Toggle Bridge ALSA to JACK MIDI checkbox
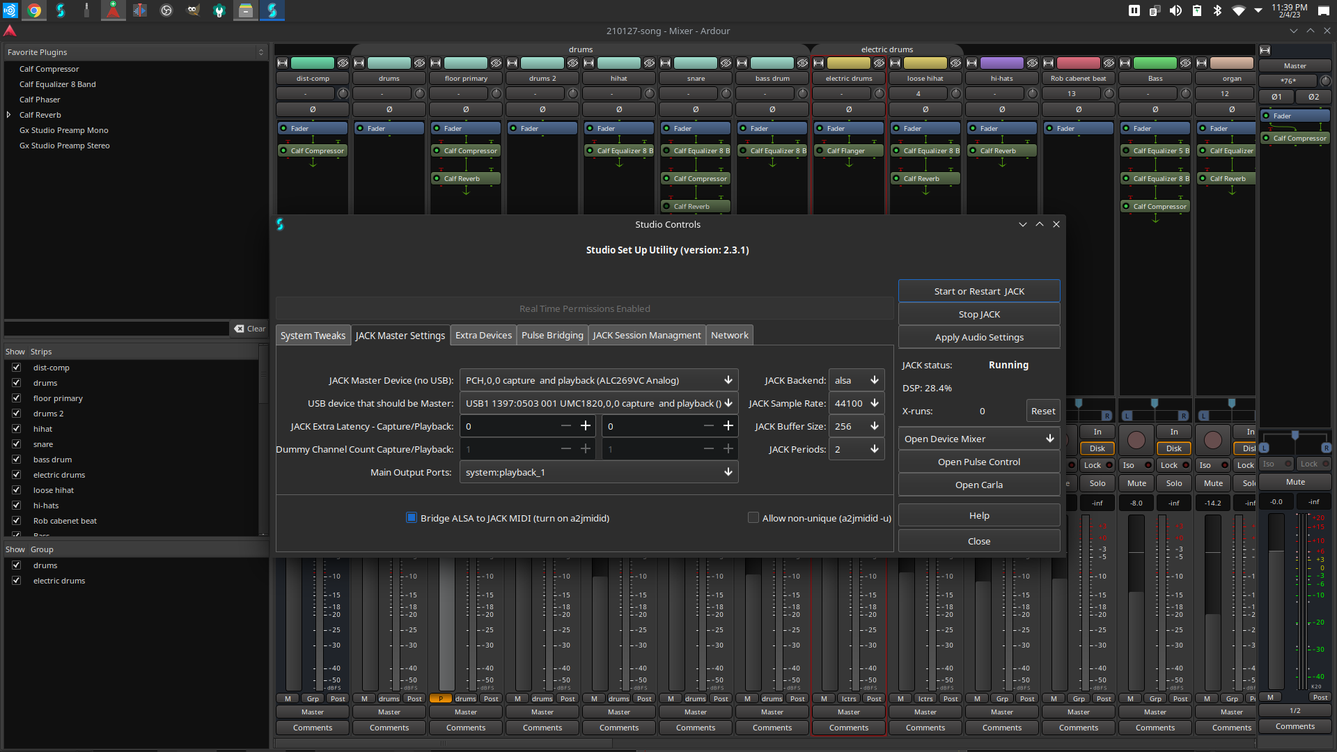 point(412,517)
